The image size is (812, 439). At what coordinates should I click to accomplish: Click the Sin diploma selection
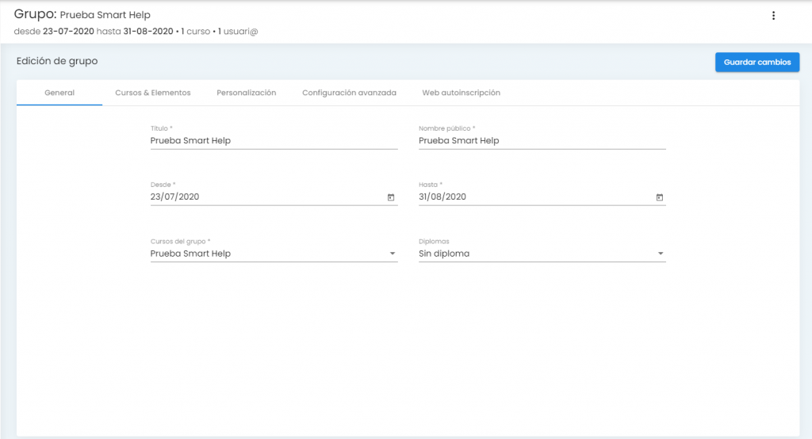coord(444,254)
